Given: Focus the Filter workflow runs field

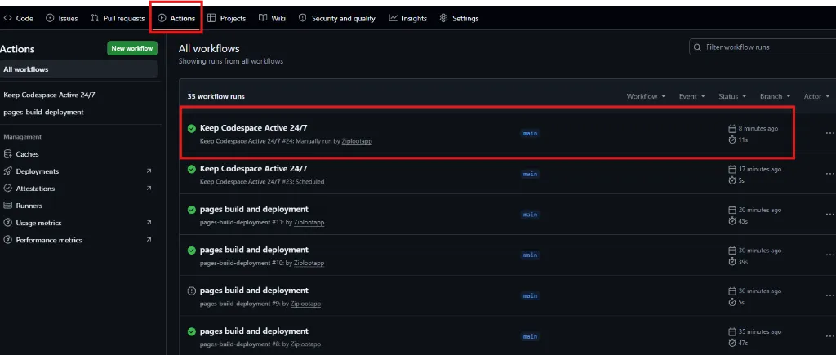Looking at the screenshot, I should 763,47.
